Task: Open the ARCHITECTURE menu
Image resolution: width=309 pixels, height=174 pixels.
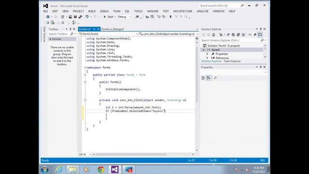Action: click(183, 11)
